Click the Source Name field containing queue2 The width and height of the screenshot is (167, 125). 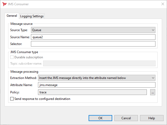93,37
